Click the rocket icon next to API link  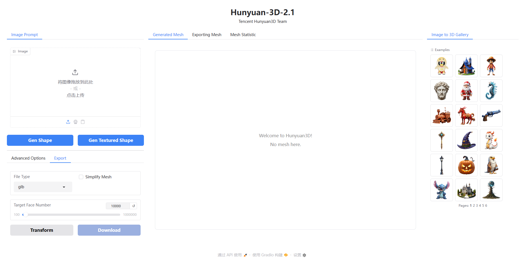click(245, 255)
